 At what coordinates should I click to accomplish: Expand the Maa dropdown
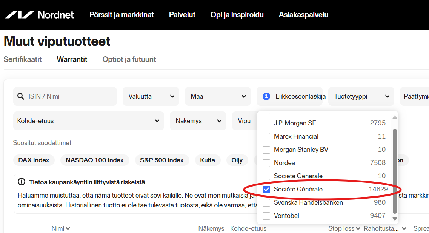tap(218, 96)
